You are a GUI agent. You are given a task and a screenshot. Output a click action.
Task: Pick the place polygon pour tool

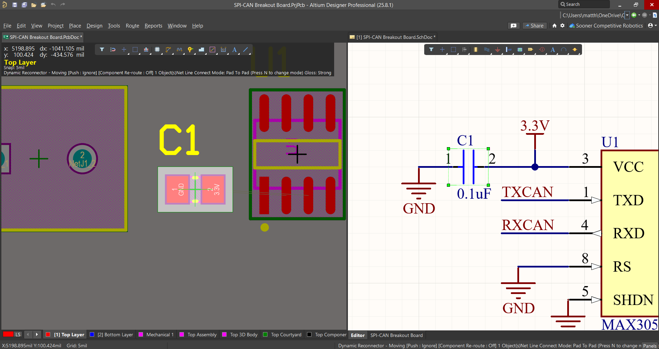pyautogui.click(x=201, y=50)
